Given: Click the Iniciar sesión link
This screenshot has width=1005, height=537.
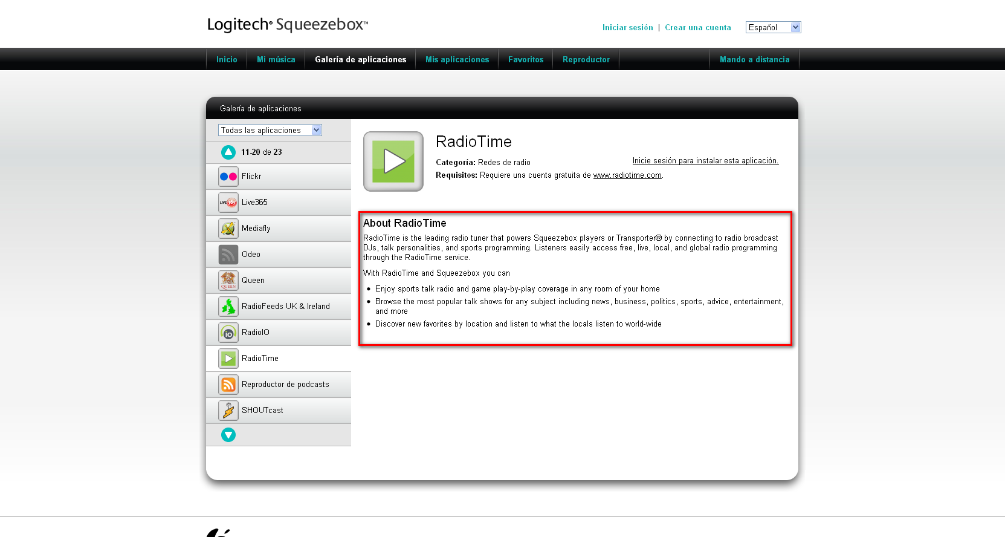Looking at the screenshot, I should pos(627,28).
